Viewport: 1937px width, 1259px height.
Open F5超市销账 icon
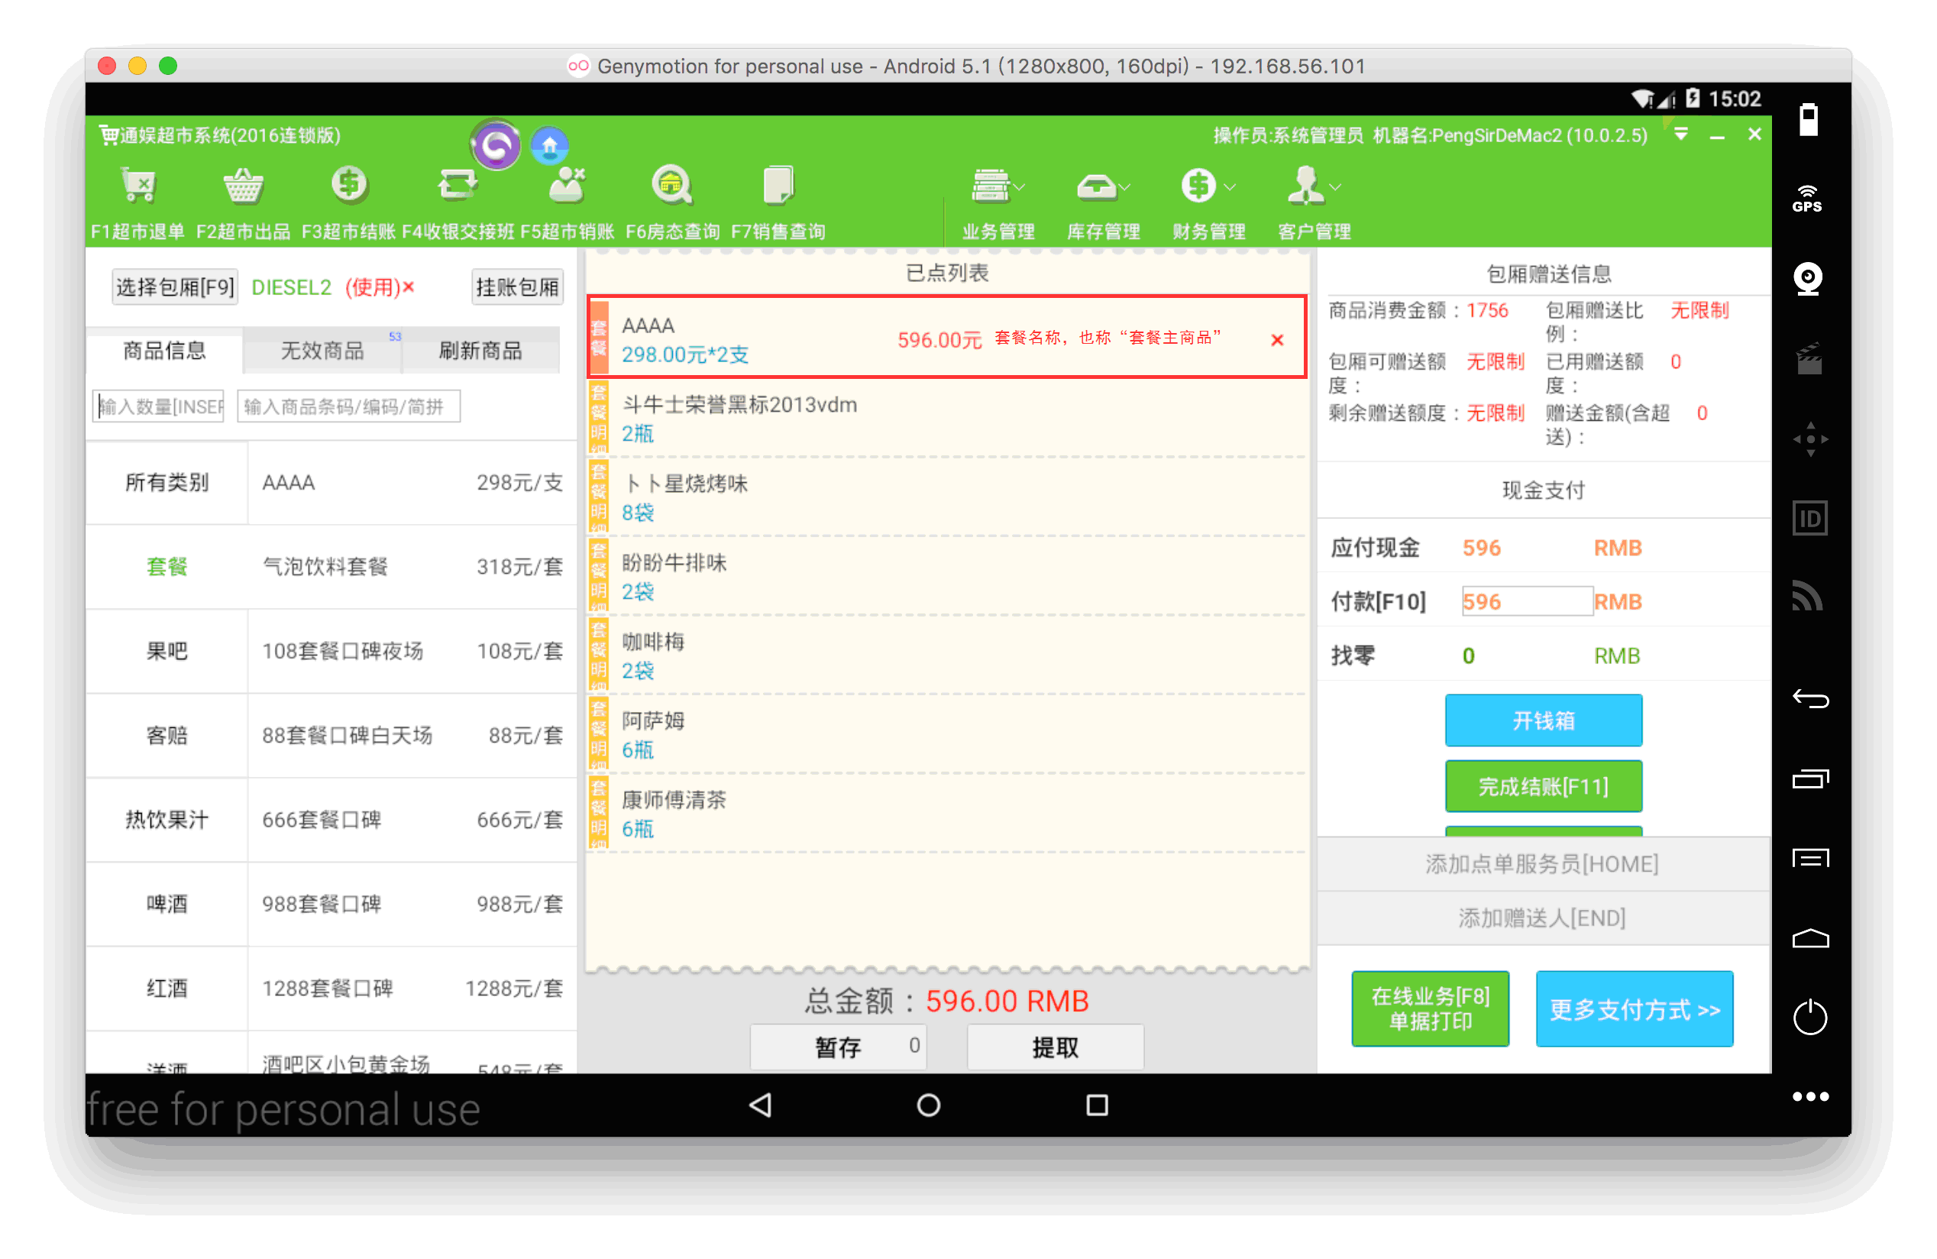click(568, 186)
